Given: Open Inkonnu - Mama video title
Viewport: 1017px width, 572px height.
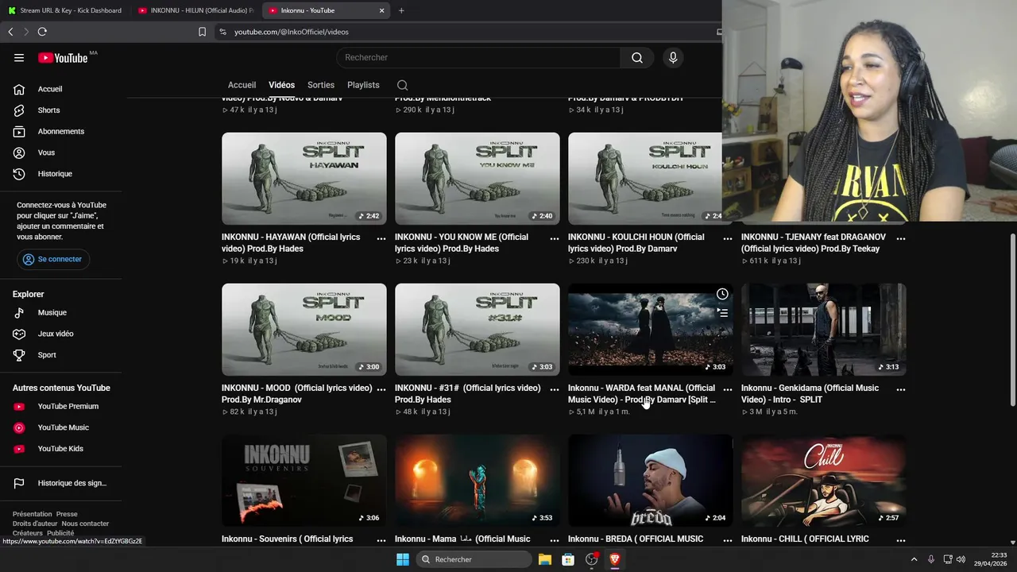Looking at the screenshot, I should click(462, 539).
